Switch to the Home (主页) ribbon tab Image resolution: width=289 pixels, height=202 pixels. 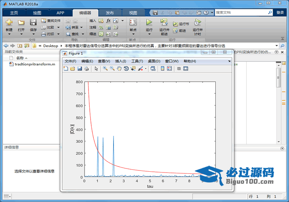(14, 13)
